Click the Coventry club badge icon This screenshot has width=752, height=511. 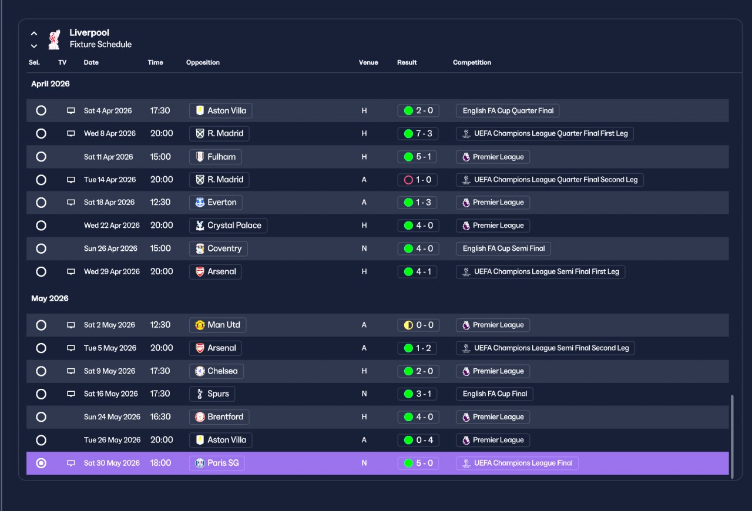(200, 248)
